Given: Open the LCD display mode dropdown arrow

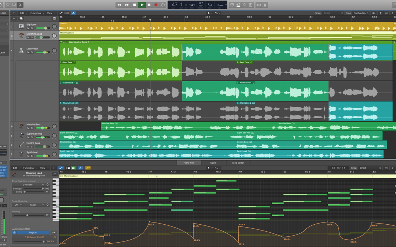Looking at the screenshot, I should (x=226, y=5).
